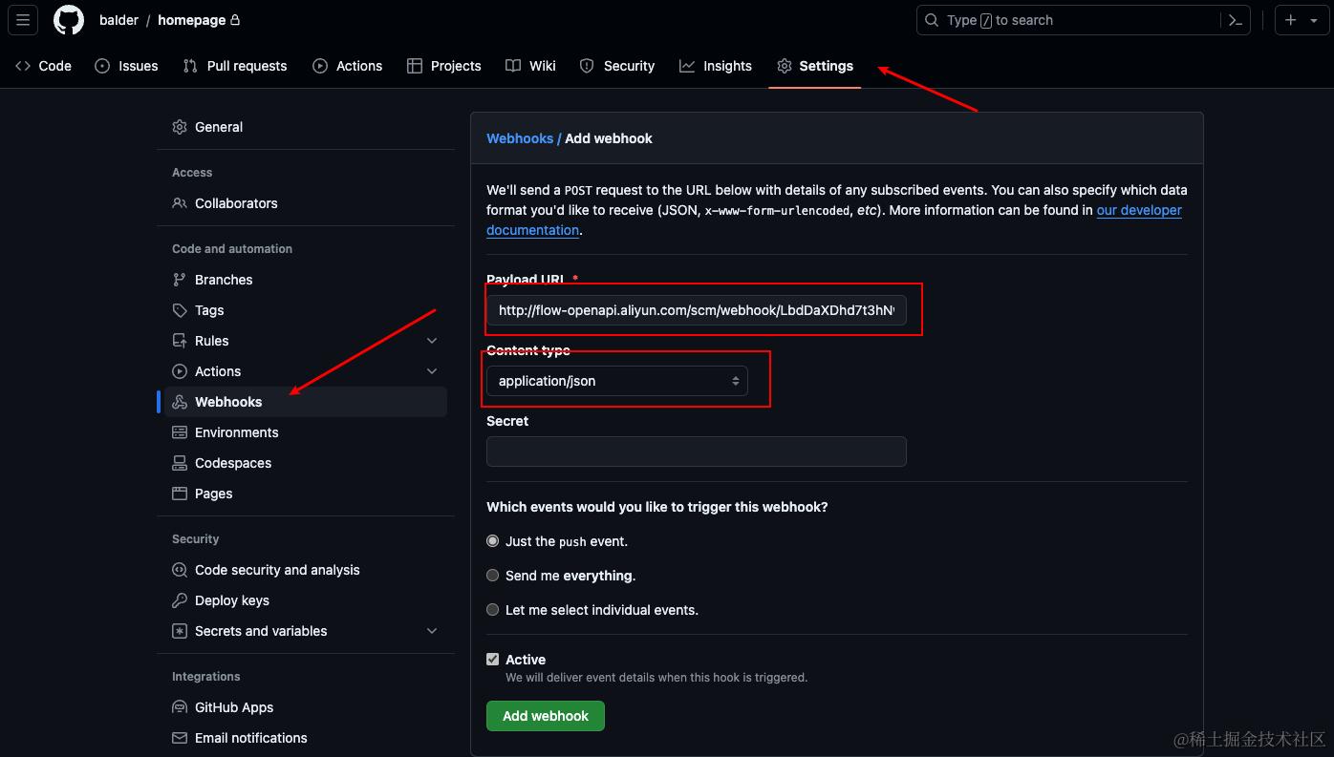Open Tags settings in the sidebar
This screenshot has height=757, width=1334.
pos(209,310)
